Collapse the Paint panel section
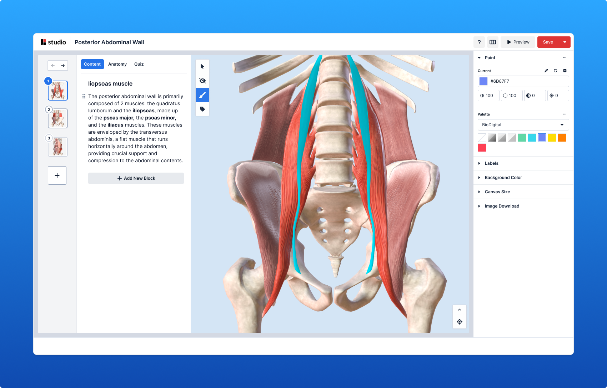The height and width of the screenshot is (388, 607). 480,58
